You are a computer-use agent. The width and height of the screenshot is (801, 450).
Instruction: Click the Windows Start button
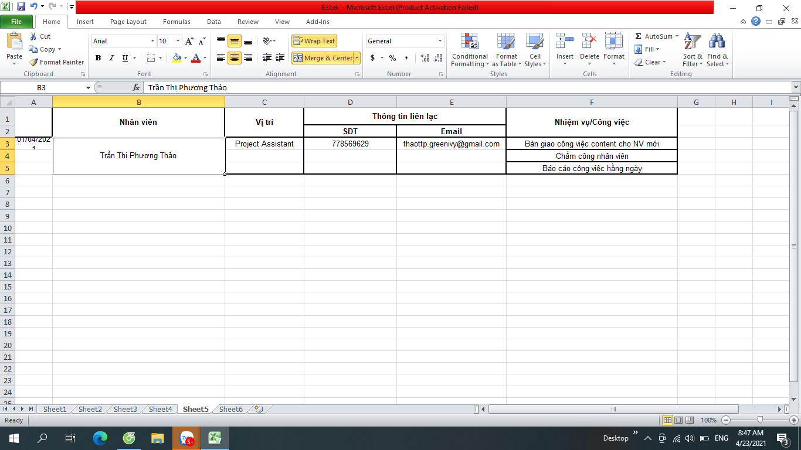14,438
